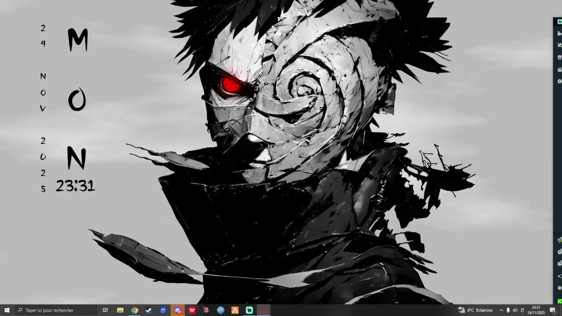The width and height of the screenshot is (562, 316).
Task: Open the mint green taskbar app icon
Action: coord(249,310)
